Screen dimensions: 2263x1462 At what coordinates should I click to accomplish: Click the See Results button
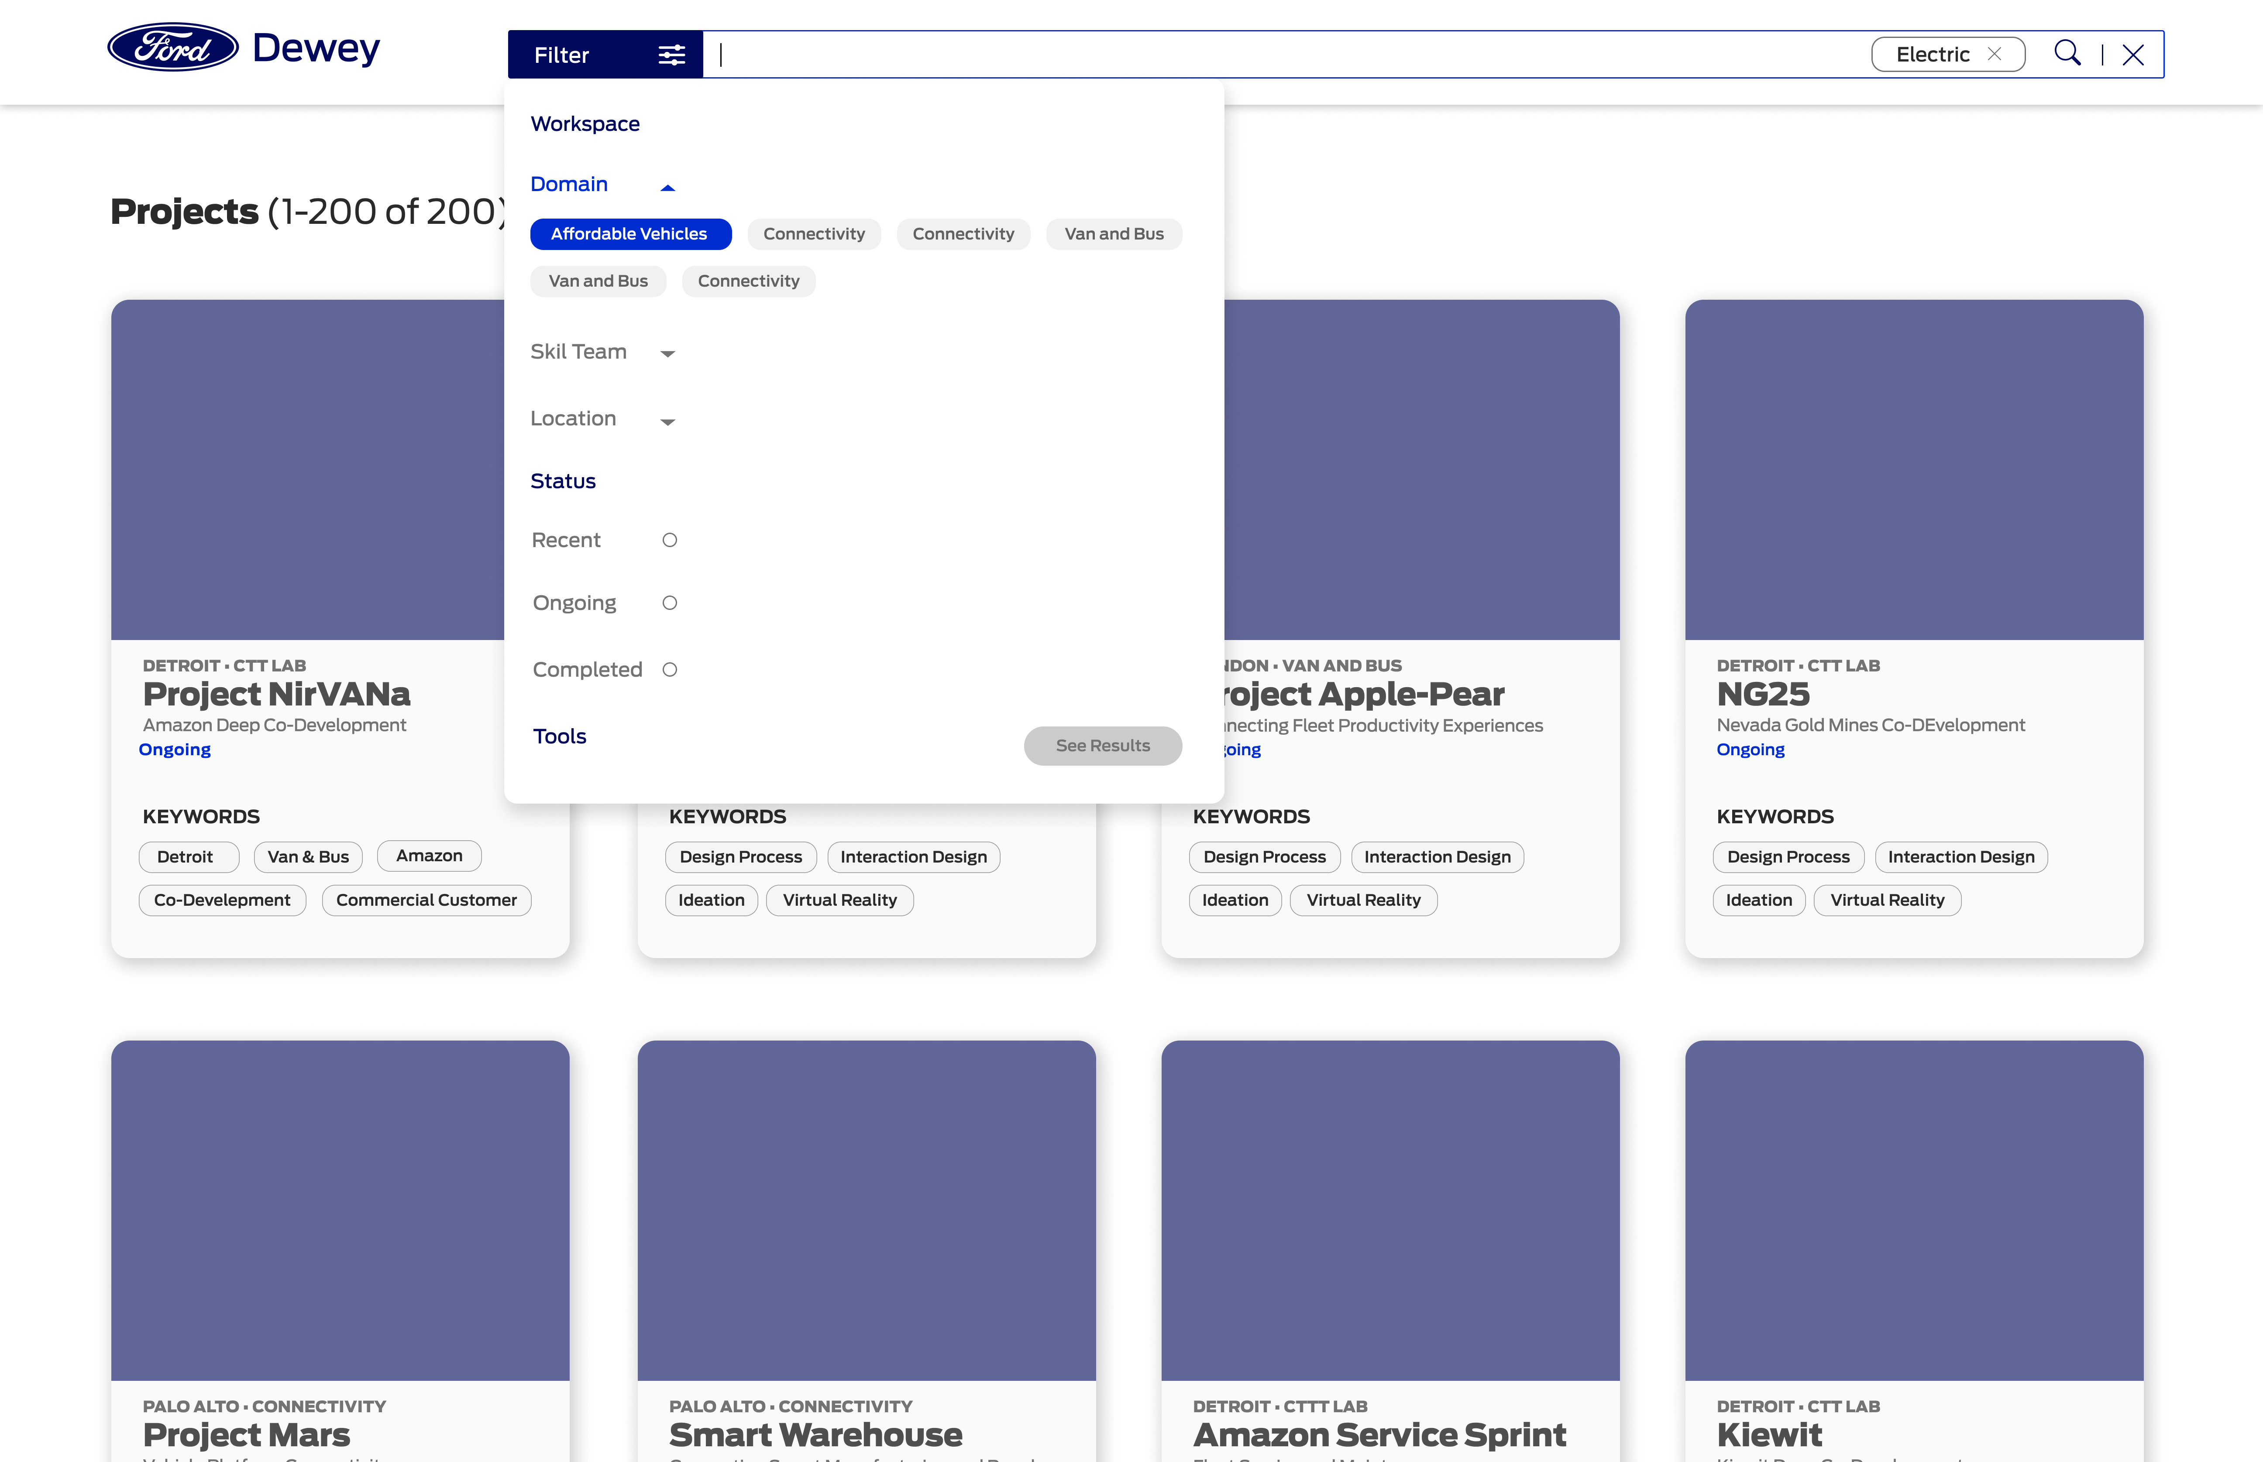tap(1103, 746)
